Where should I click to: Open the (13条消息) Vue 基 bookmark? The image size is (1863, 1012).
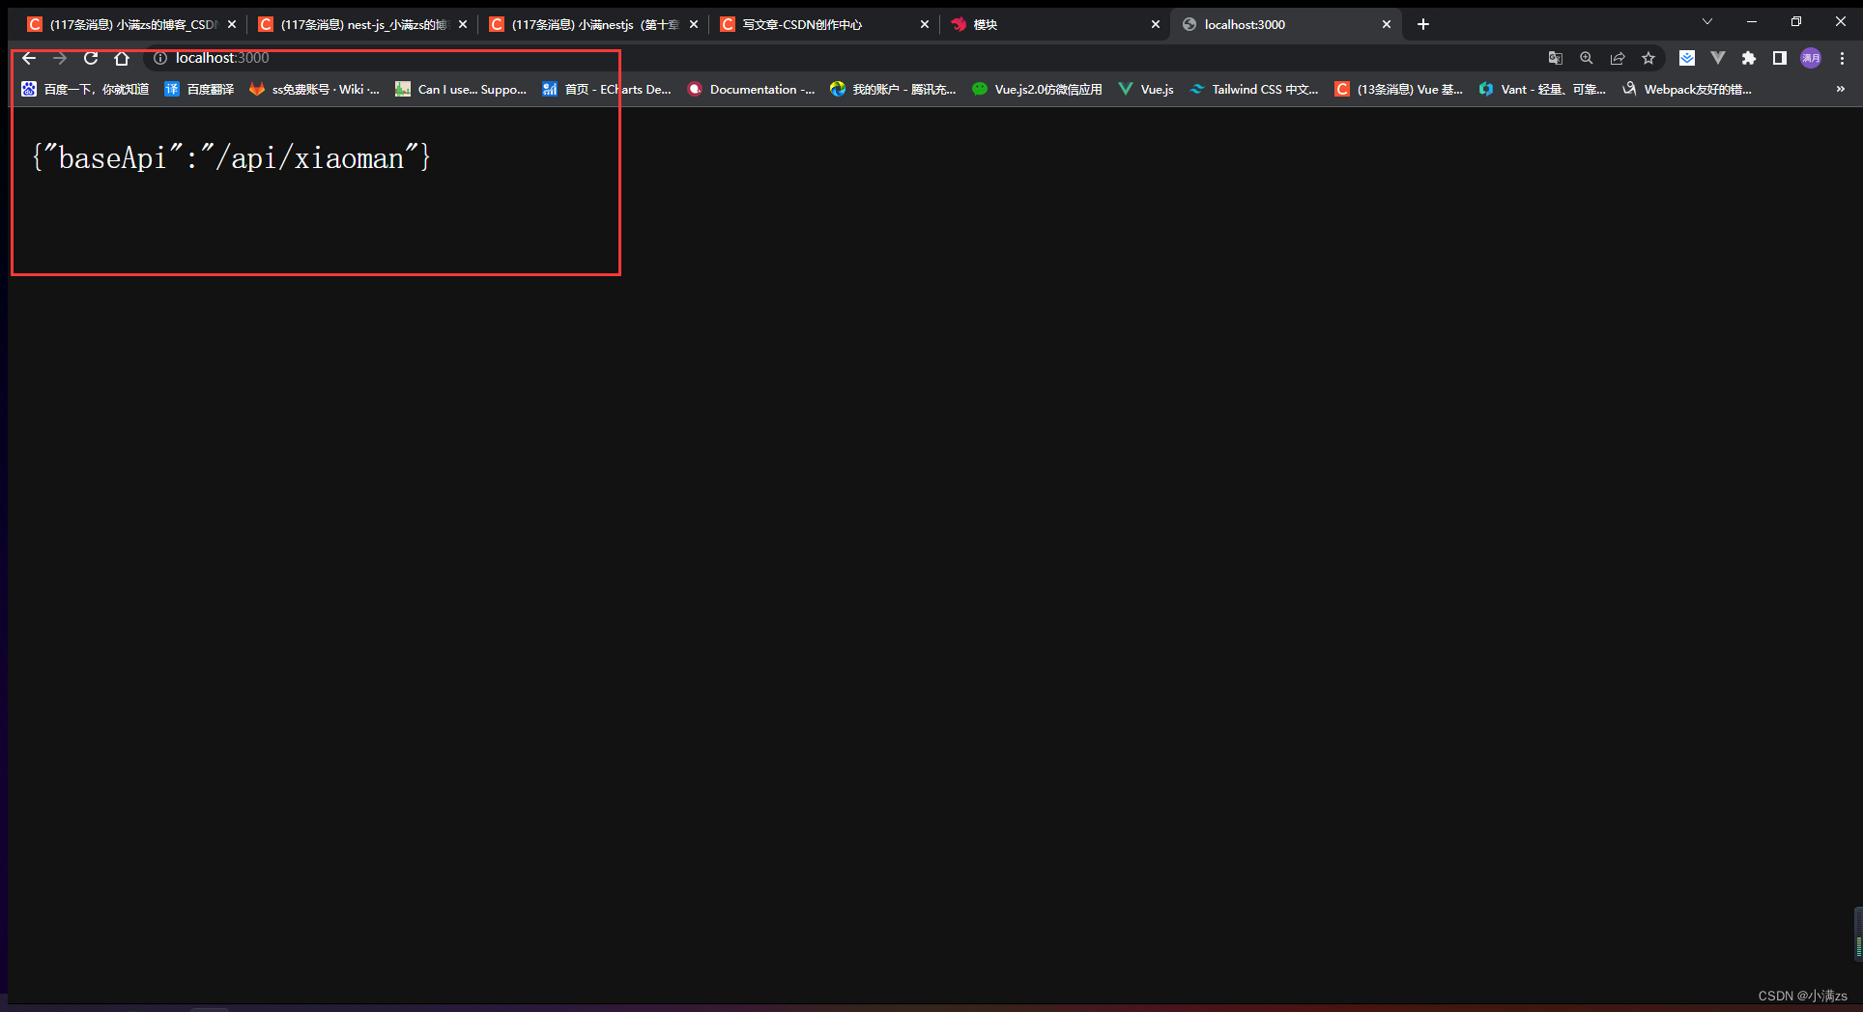[1399, 89]
